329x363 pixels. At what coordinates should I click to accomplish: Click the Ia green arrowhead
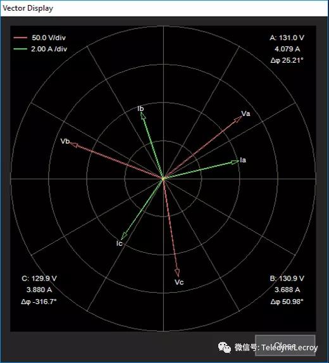tap(235, 162)
